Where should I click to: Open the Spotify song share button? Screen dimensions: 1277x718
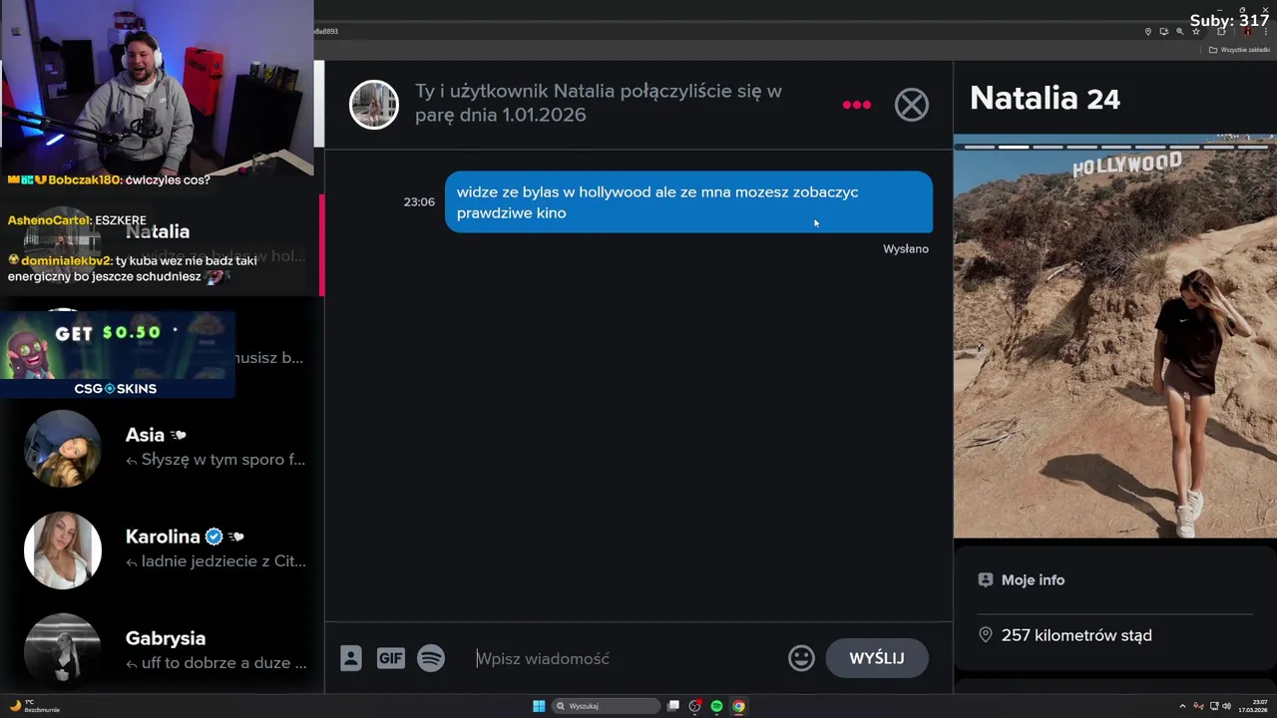point(431,658)
